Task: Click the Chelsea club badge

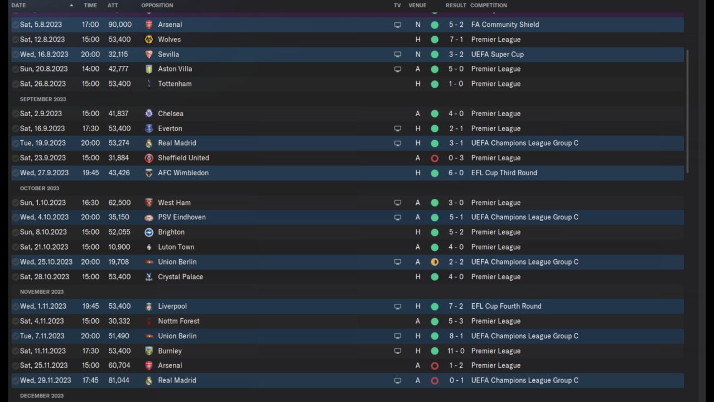Action: pyautogui.click(x=148, y=113)
